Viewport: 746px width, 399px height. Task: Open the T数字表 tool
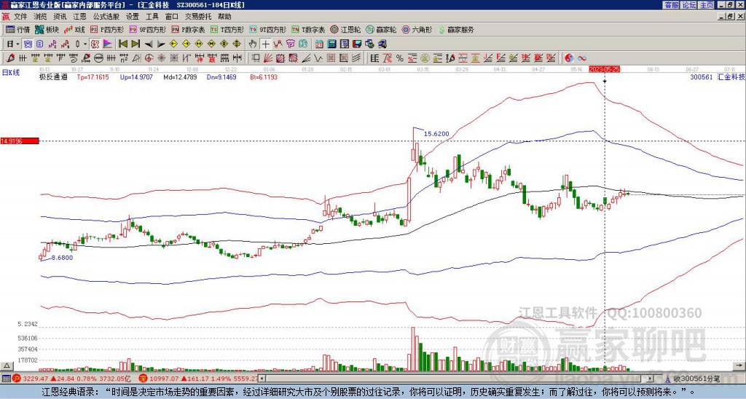coord(308,29)
